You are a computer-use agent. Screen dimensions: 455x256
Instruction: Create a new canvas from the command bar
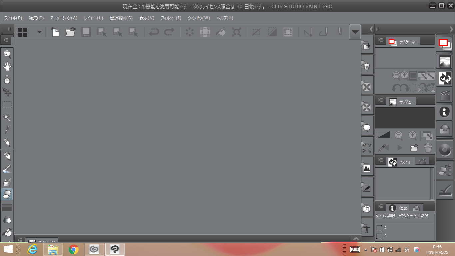[55, 32]
